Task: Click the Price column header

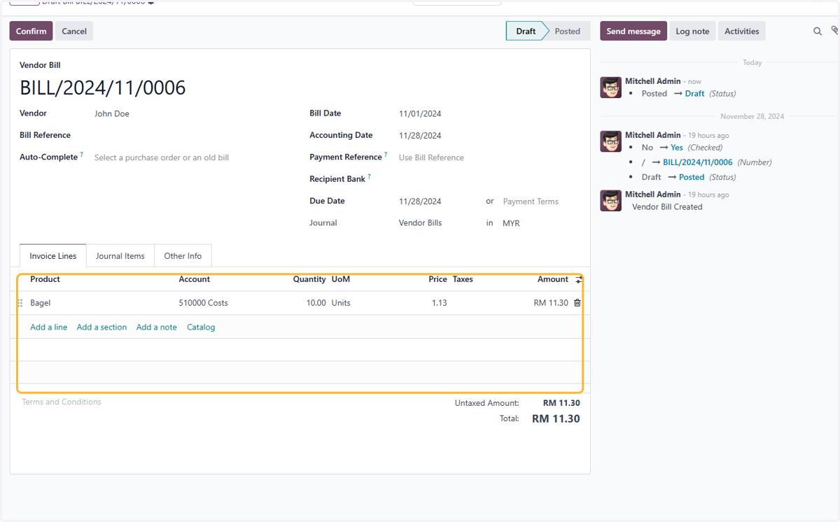Action: pyautogui.click(x=437, y=279)
